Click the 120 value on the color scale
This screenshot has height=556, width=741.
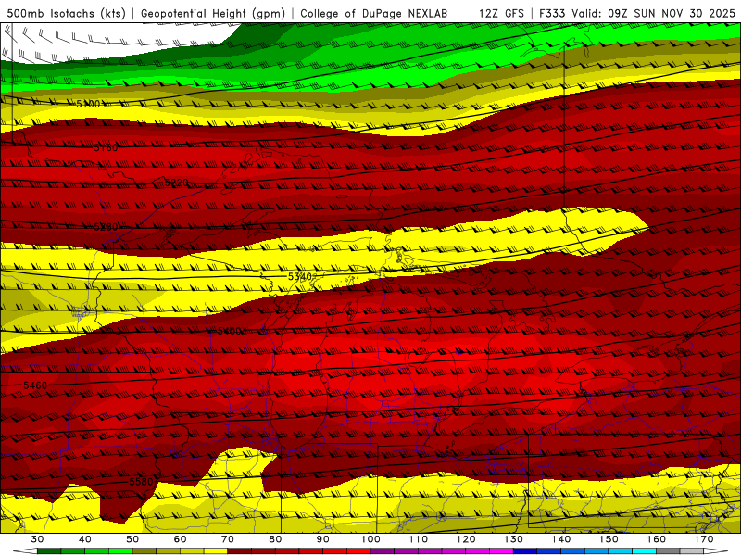point(466,539)
